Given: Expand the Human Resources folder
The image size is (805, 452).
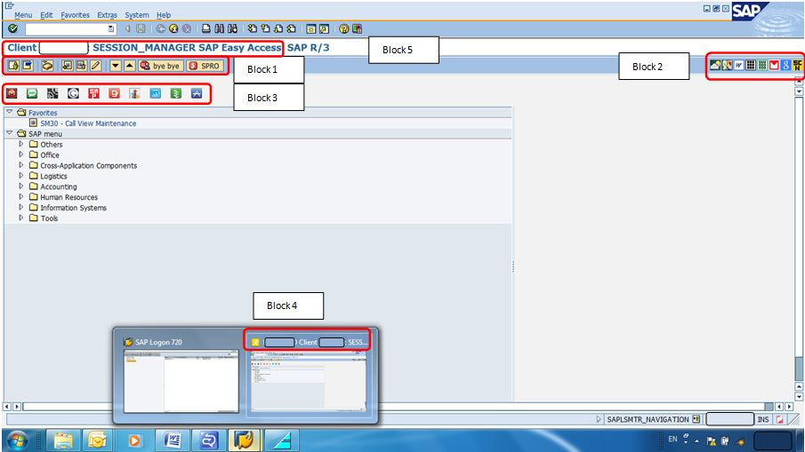Looking at the screenshot, I should (x=21, y=196).
